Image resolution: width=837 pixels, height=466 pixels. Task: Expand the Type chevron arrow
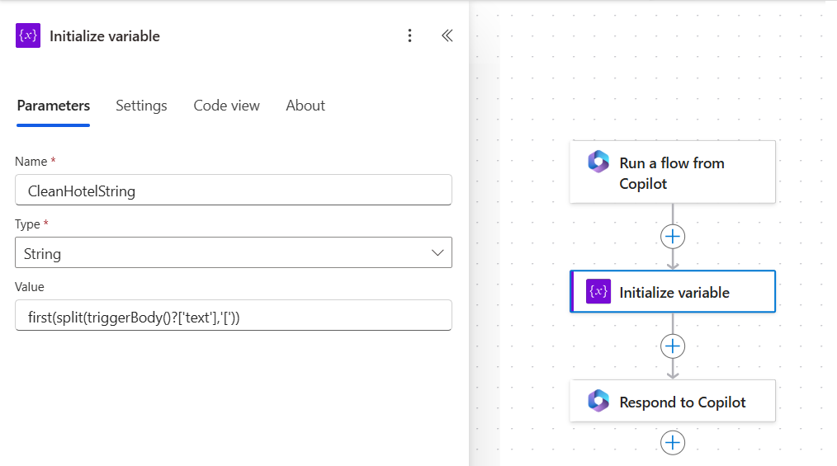[438, 253]
